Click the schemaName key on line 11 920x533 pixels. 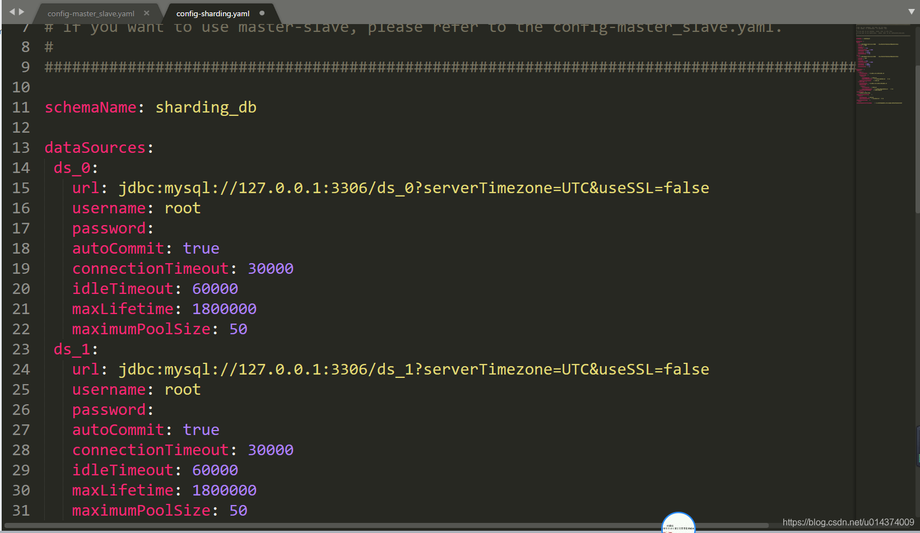pyautogui.click(x=90, y=107)
